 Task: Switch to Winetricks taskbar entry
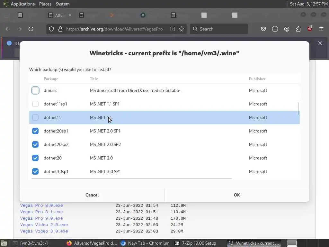click(x=254, y=243)
